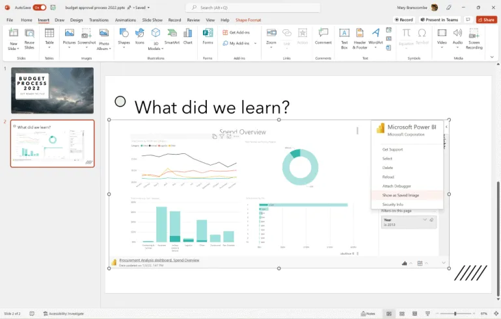Collapse the ribbon chevron

click(x=492, y=57)
